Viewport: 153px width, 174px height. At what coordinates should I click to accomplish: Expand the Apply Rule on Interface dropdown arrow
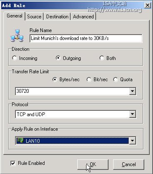tap(132, 141)
